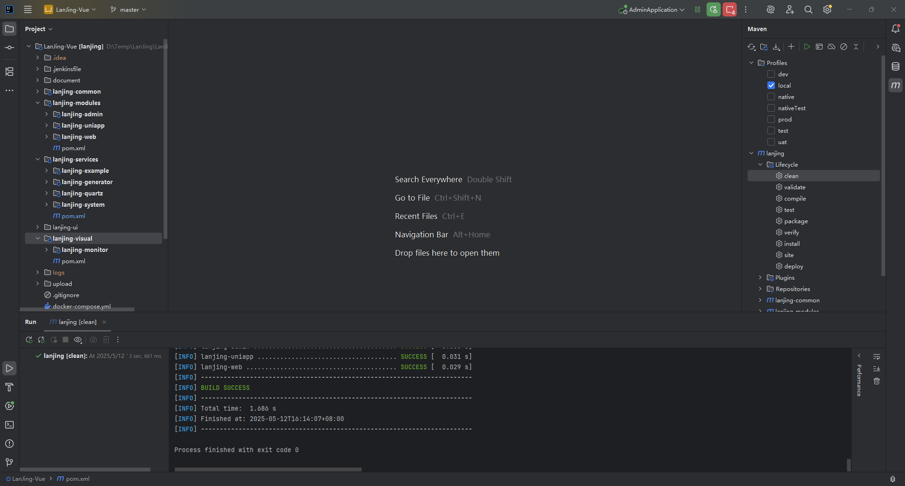Expand the Plugins node in Maven

760,277
